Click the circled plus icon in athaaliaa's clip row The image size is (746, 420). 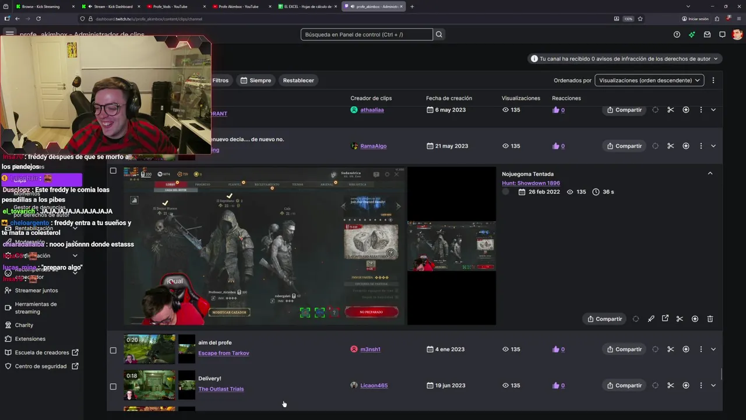[x=685, y=110]
